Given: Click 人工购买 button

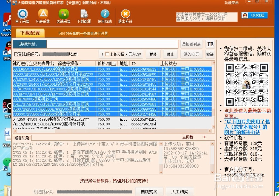Looking at the screenshot, I should pos(180,192).
